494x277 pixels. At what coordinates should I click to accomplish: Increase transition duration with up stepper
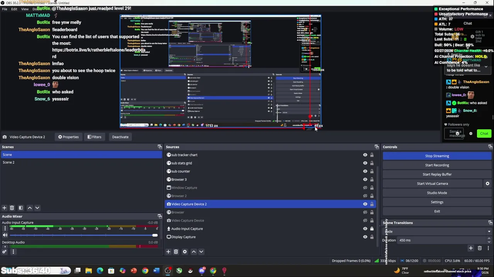(489, 239)
